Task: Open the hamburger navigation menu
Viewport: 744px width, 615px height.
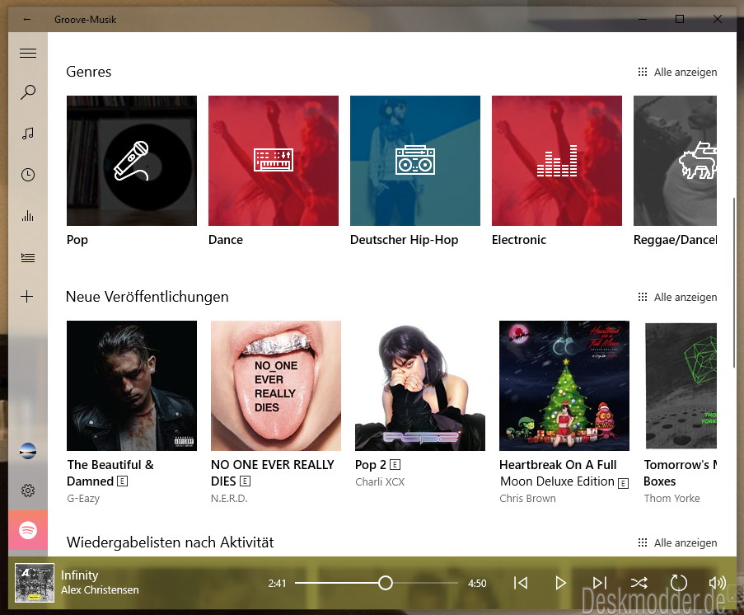Action: coord(27,54)
